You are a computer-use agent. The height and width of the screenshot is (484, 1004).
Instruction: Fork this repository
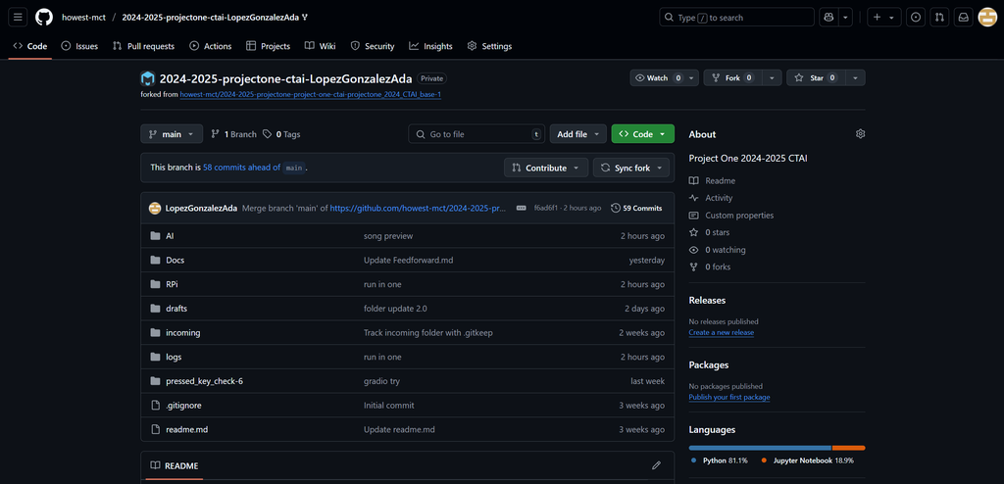pyautogui.click(x=732, y=78)
